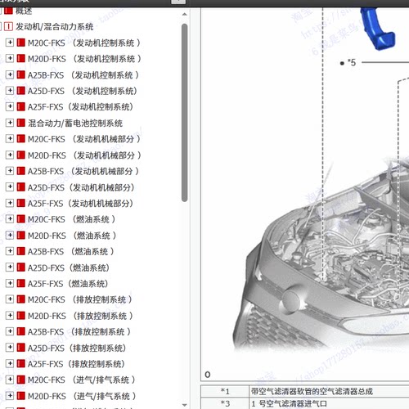Click book icon of A25D-FXS (排放控制系统)
Viewport: 409px width, 409px height.
21,348
